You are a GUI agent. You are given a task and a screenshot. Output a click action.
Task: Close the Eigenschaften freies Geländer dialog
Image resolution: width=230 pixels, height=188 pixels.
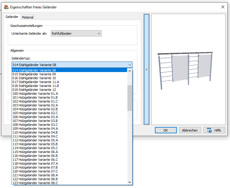pyautogui.click(x=223, y=7)
